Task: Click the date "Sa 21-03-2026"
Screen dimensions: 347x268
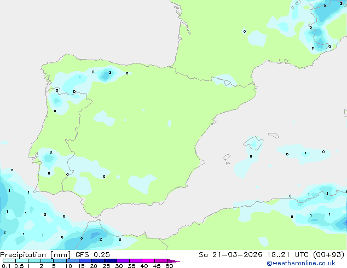Action: point(230,255)
